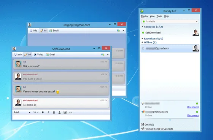Click the Hotmail butterfly icon
Image resolution: width=213 pixels, height=140 pixels.
(142, 129)
